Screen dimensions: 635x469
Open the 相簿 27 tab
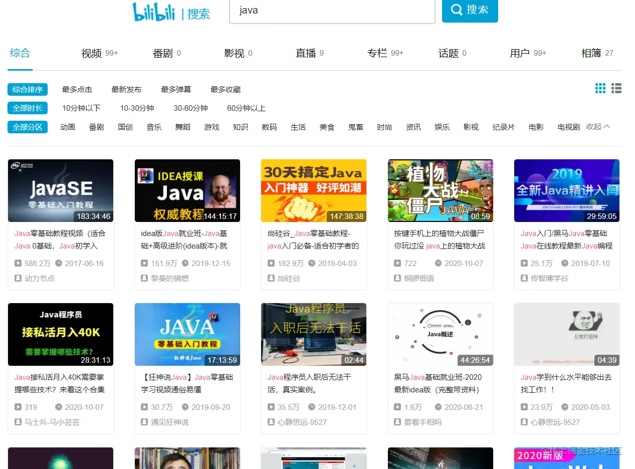click(x=597, y=53)
